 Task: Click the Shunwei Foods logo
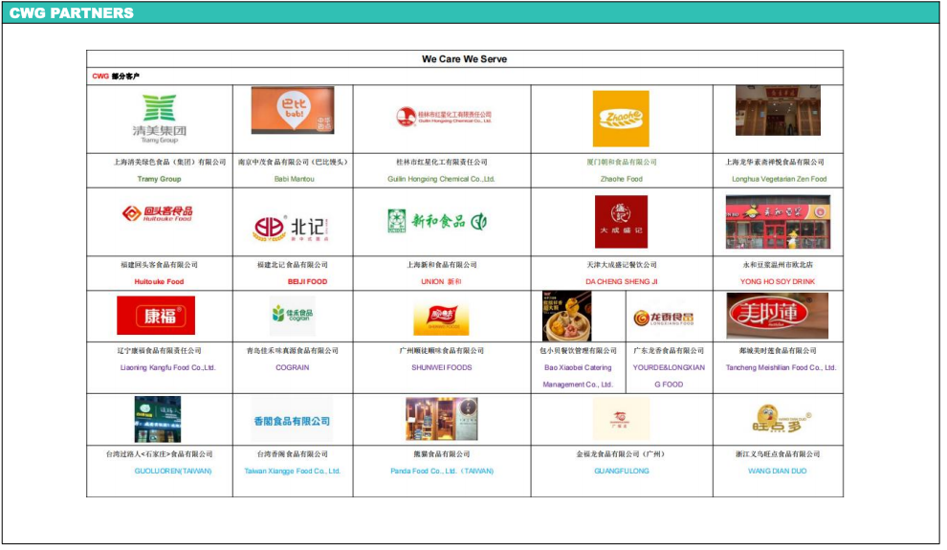click(x=441, y=318)
